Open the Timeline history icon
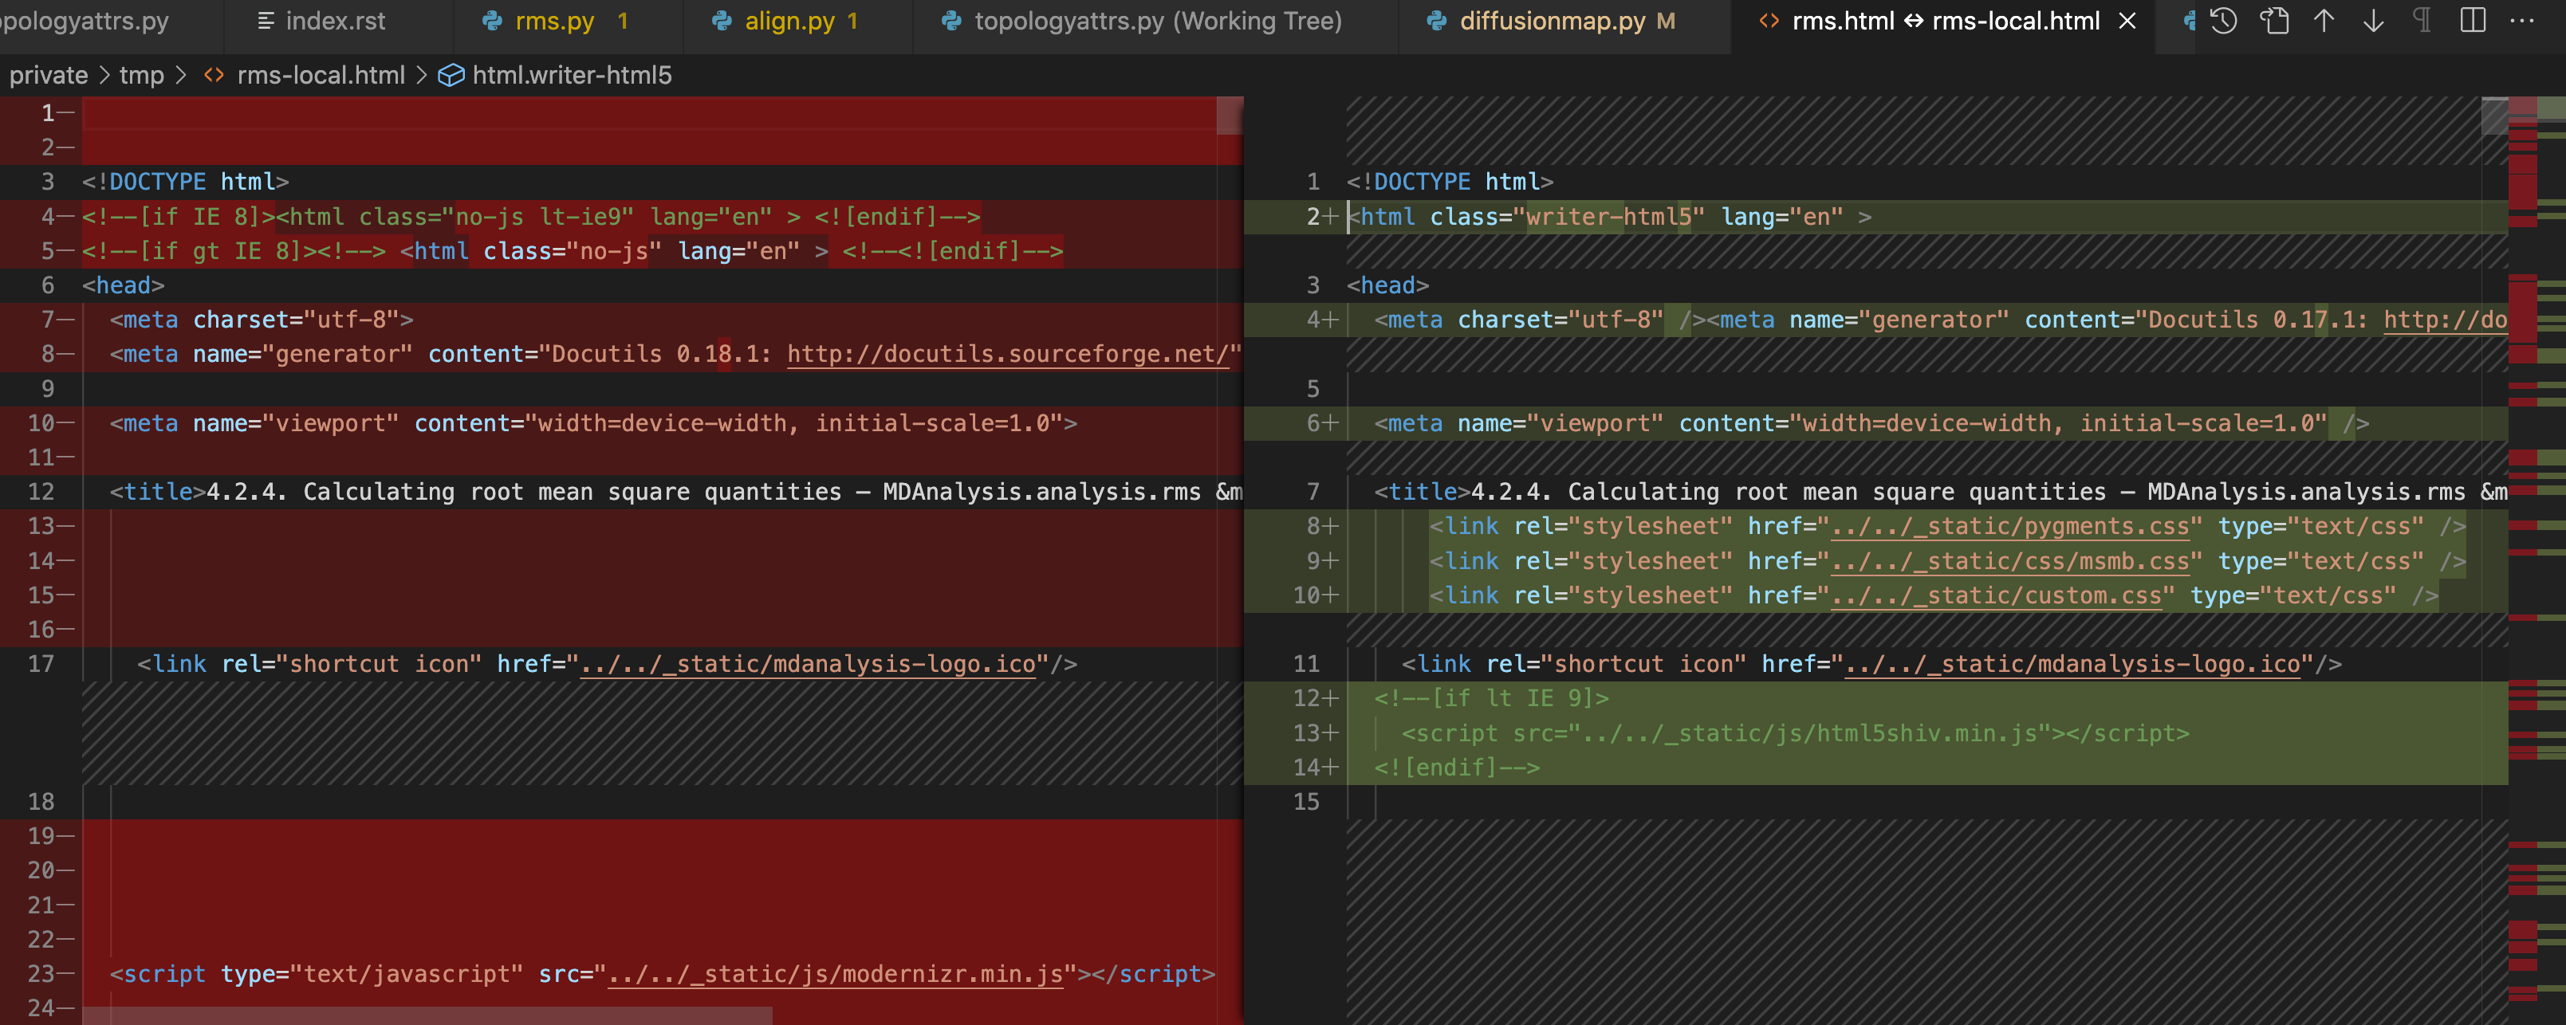 pos(2223,21)
